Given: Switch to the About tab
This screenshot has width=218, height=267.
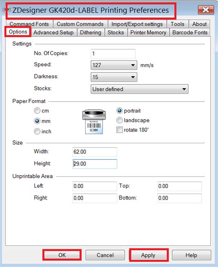Looking at the screenshot, I should coord(200,24).
